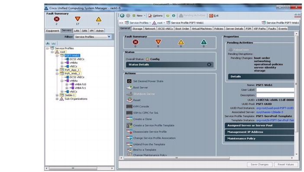Open the Policies tab
Screen dimensions: 304x172
pos(219,29)
